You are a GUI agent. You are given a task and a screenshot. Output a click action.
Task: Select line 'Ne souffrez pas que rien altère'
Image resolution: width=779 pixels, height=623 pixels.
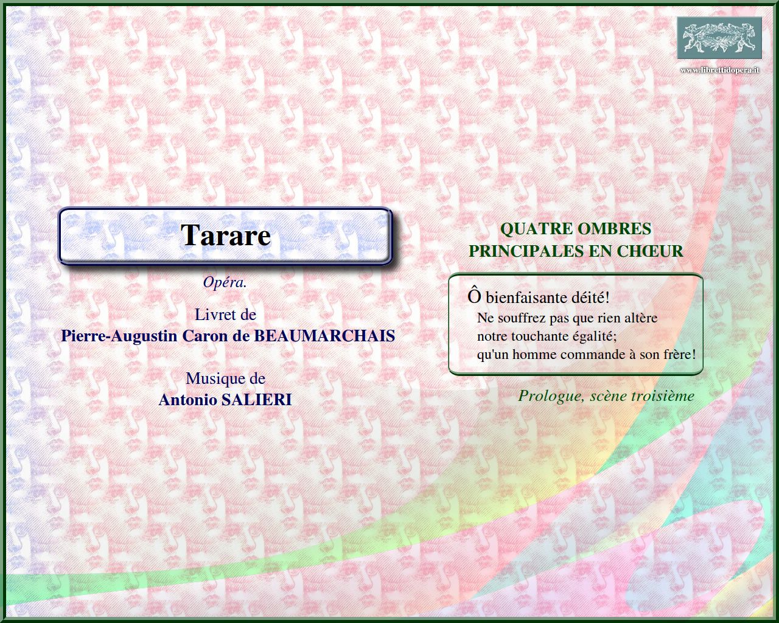tap(567, 318)
